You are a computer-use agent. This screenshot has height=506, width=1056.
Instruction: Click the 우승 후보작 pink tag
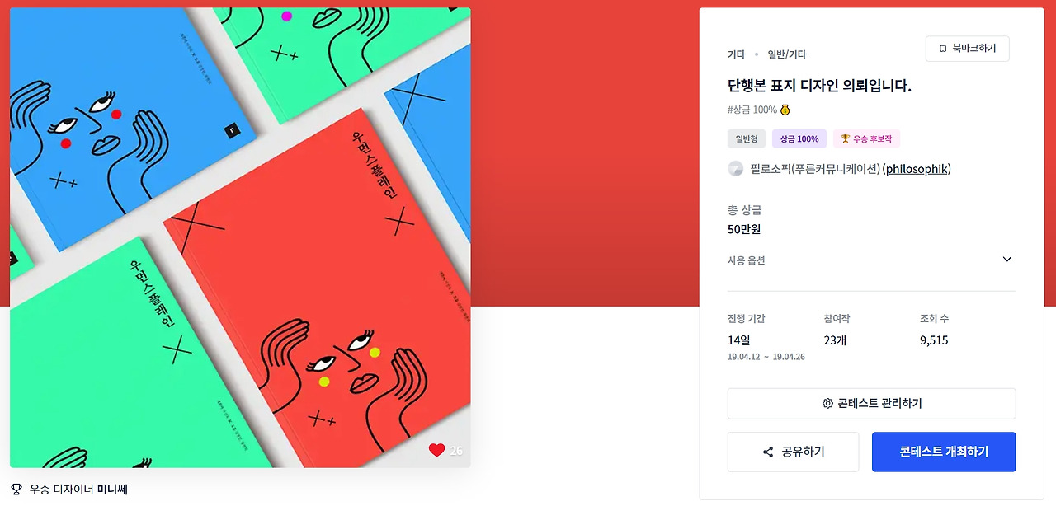[866, 138]
